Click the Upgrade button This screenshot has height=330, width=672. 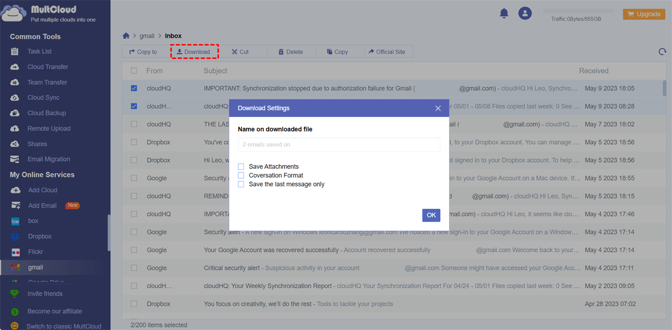click(644, 14)
